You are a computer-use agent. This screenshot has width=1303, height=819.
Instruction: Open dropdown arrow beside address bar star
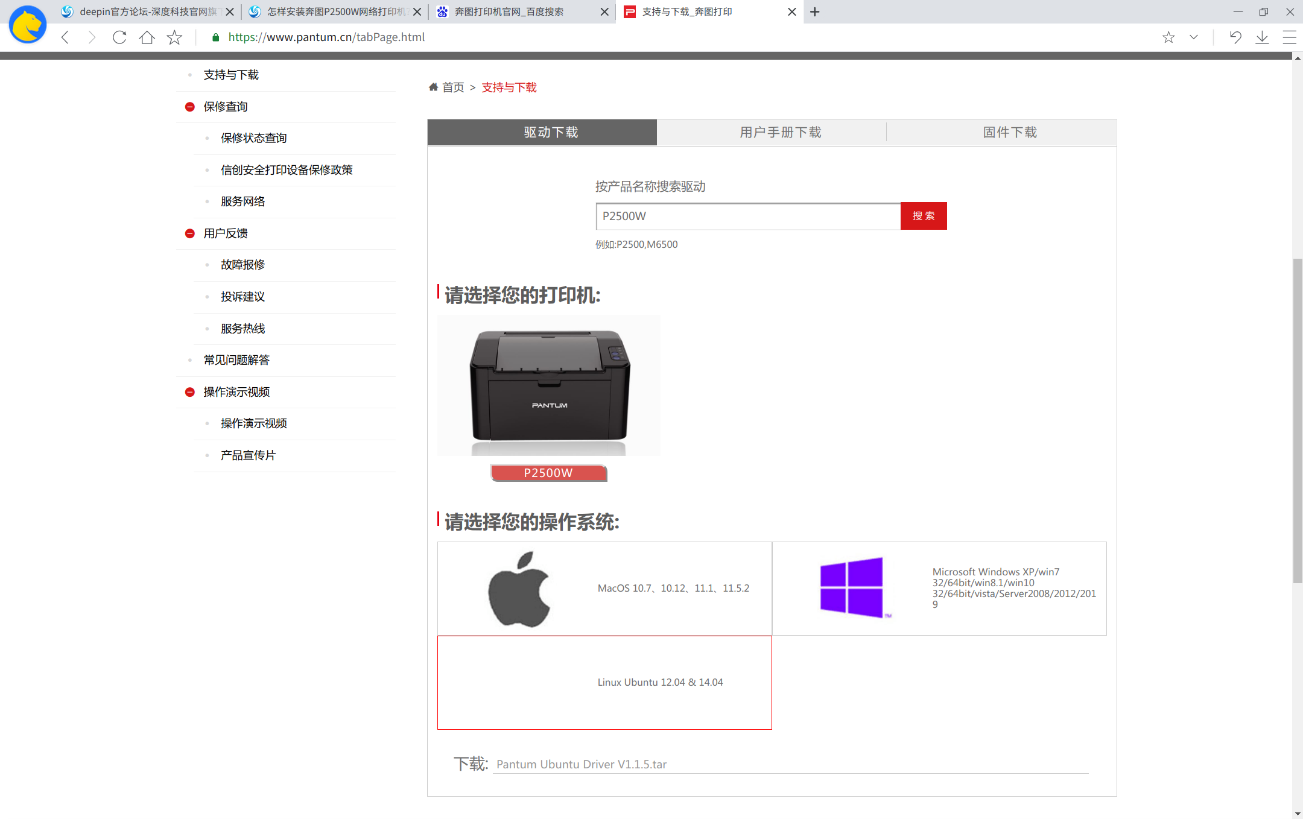coord(1193,37)
